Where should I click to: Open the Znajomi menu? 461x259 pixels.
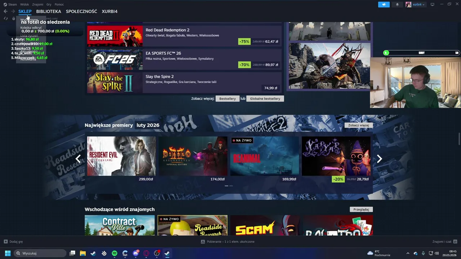[x=37, y=4]
